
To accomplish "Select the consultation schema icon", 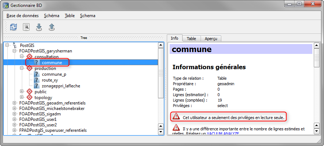I will pos(29,57).
